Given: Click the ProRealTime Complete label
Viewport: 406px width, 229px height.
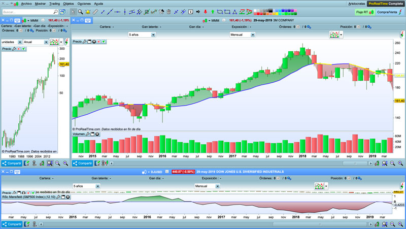Looking at the screenshot, I should (x=386, y=4).
